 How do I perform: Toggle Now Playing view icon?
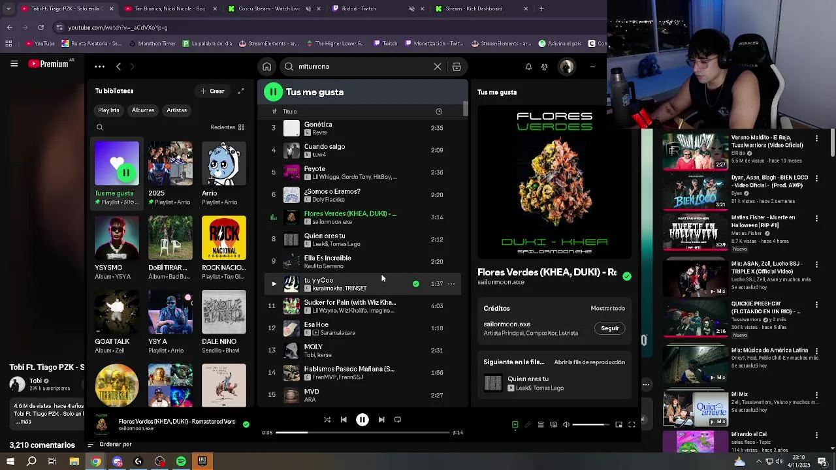coord(515,425)
